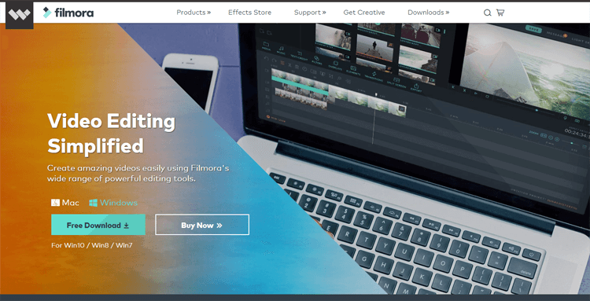The image size is (590, 301).
Task: Open the Effects Store menu item
Action: pos(249,13)
